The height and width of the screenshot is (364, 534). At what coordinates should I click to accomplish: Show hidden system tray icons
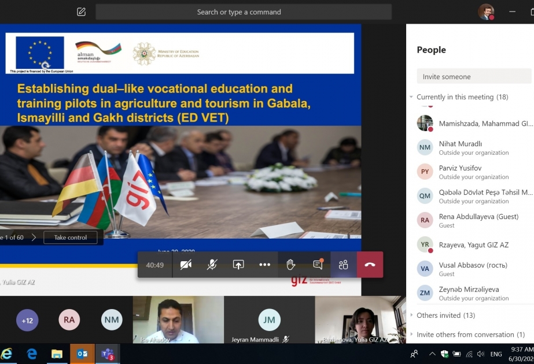click(x=432, y=354)
